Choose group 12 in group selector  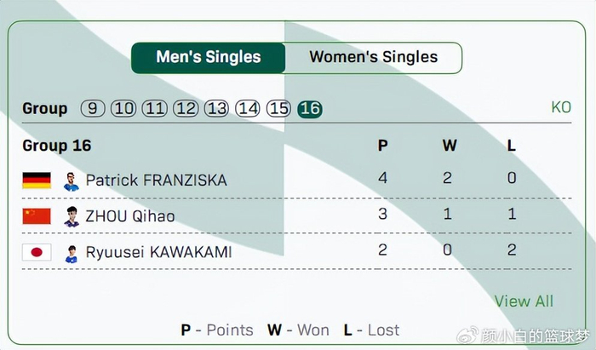(x=186, y=109)
